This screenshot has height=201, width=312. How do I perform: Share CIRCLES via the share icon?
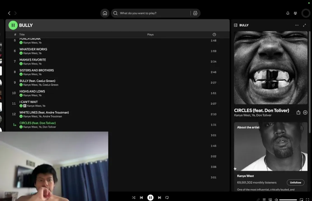coord(298,113)
